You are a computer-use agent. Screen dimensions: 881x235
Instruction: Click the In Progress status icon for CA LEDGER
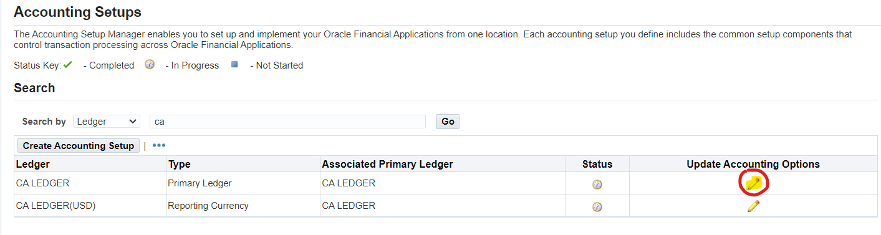[597, 184]
